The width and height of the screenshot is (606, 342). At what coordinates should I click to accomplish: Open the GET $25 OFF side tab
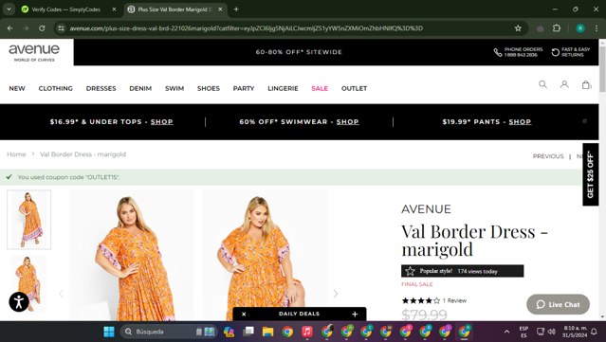[590, 174]
